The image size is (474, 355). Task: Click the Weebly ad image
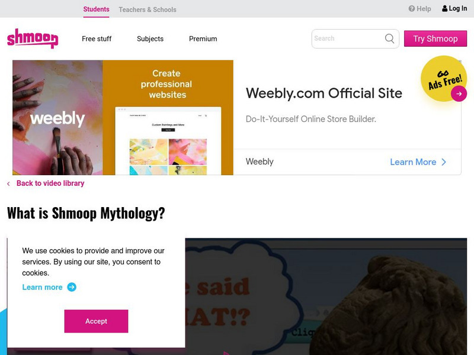coord(123,117)
